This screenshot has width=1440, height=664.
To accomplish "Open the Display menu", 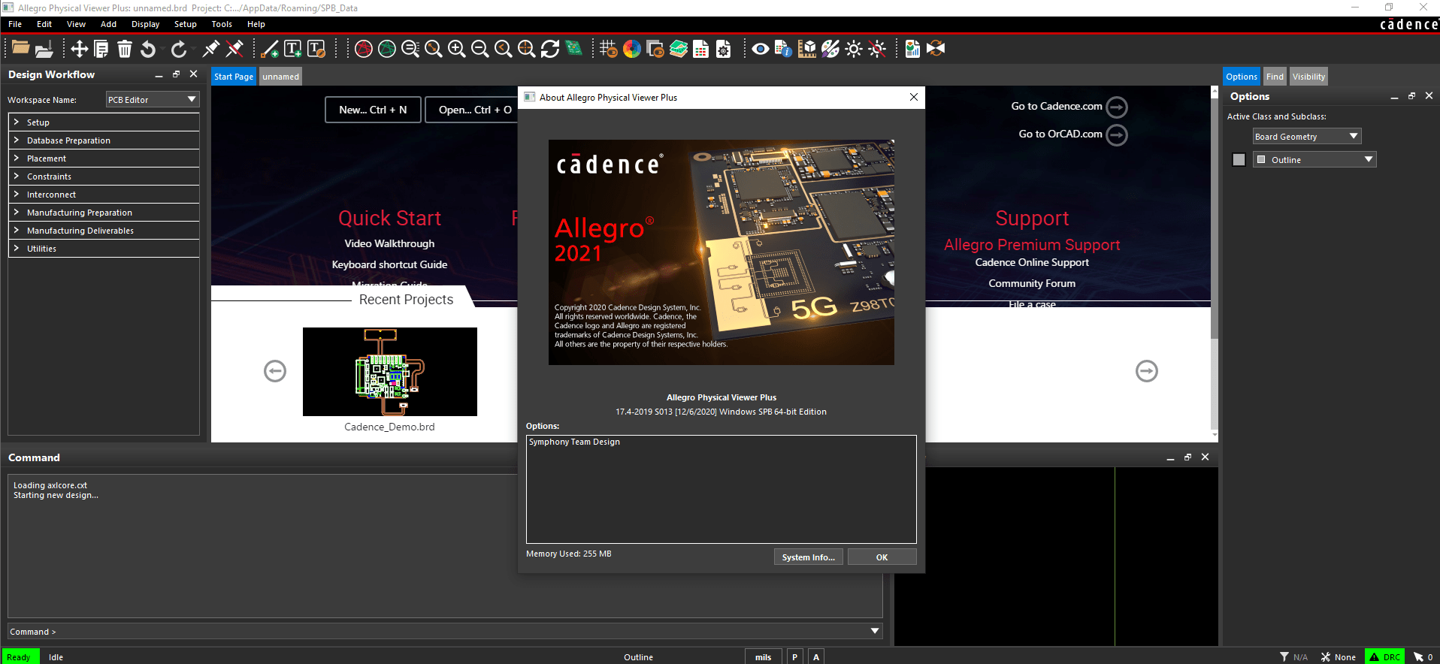I will [x=145, y=24].
